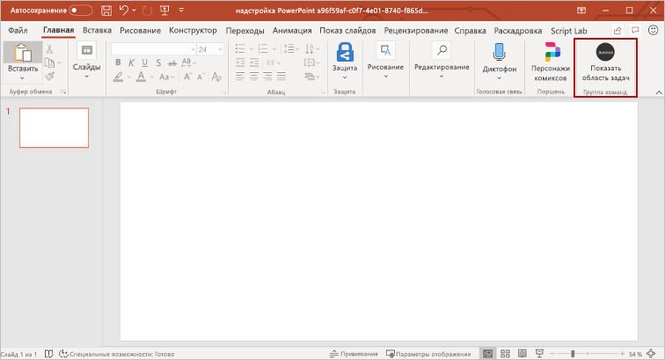This screenshot has height=360, width=665.
Task: Click the Format Painter brush icon
Action: (x=49, y=77)
